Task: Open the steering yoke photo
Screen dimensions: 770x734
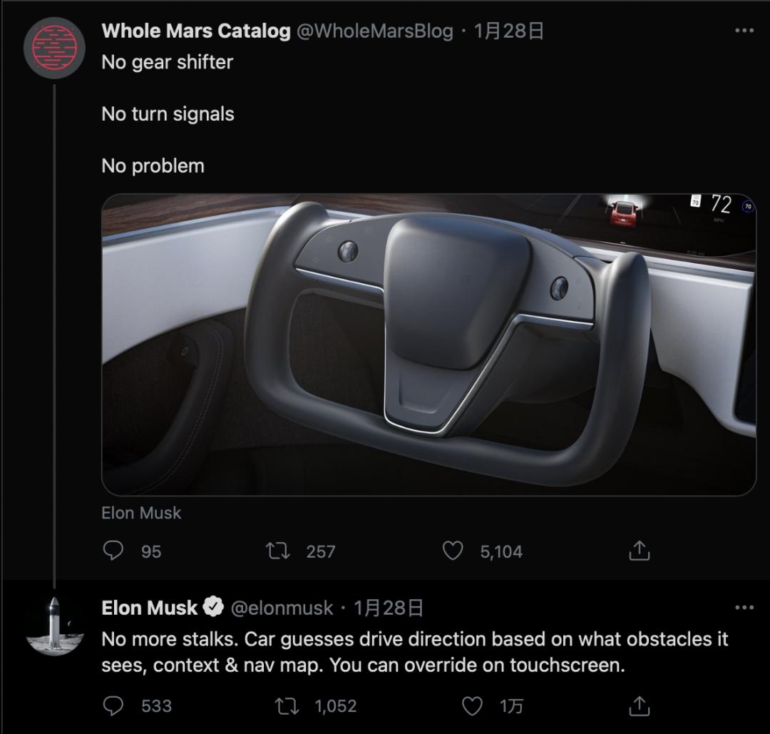Action: 428,345
